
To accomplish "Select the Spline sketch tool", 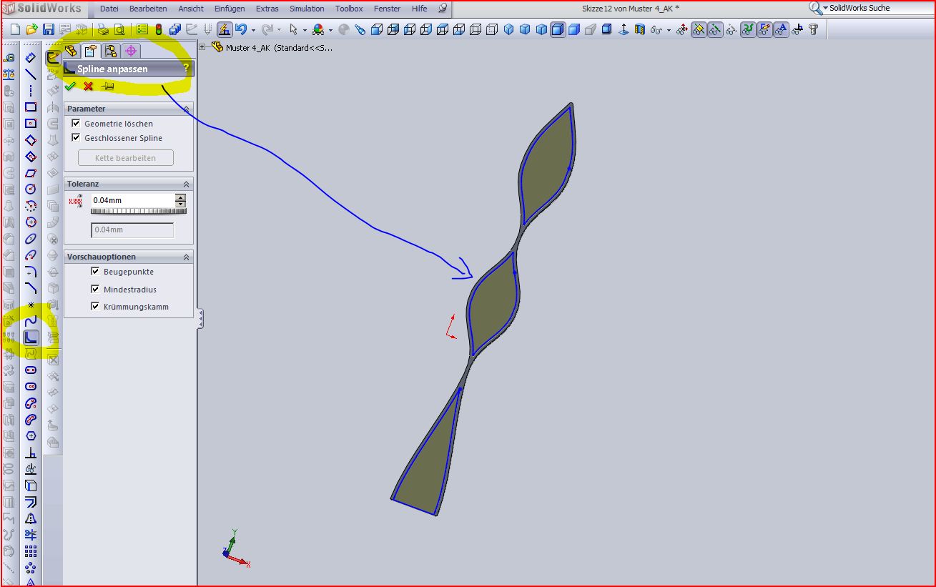I will (x=31, y=322).
